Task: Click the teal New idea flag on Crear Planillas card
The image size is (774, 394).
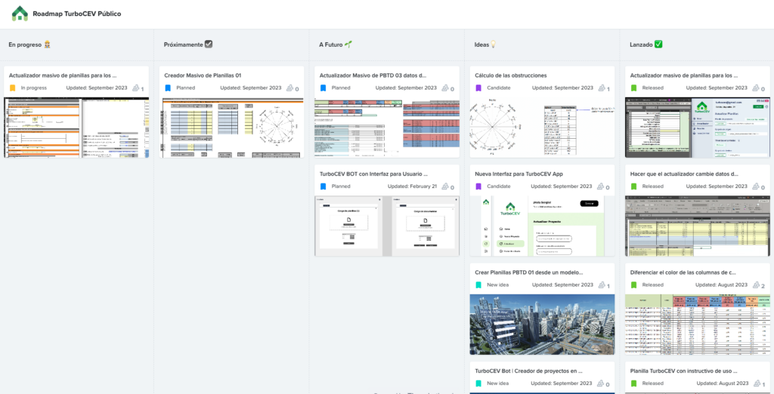Action: (x=478, y=285)
